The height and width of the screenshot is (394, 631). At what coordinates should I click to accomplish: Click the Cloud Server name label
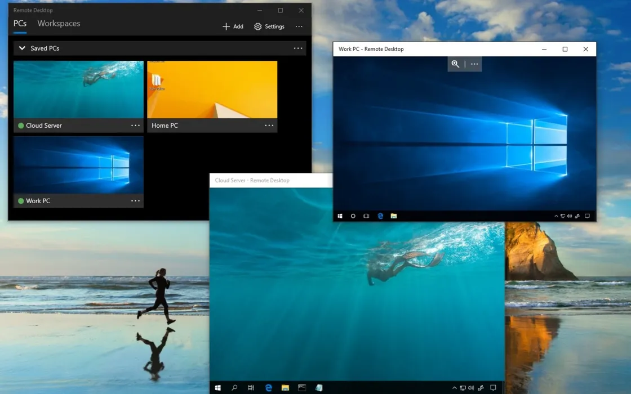point(44,126)
